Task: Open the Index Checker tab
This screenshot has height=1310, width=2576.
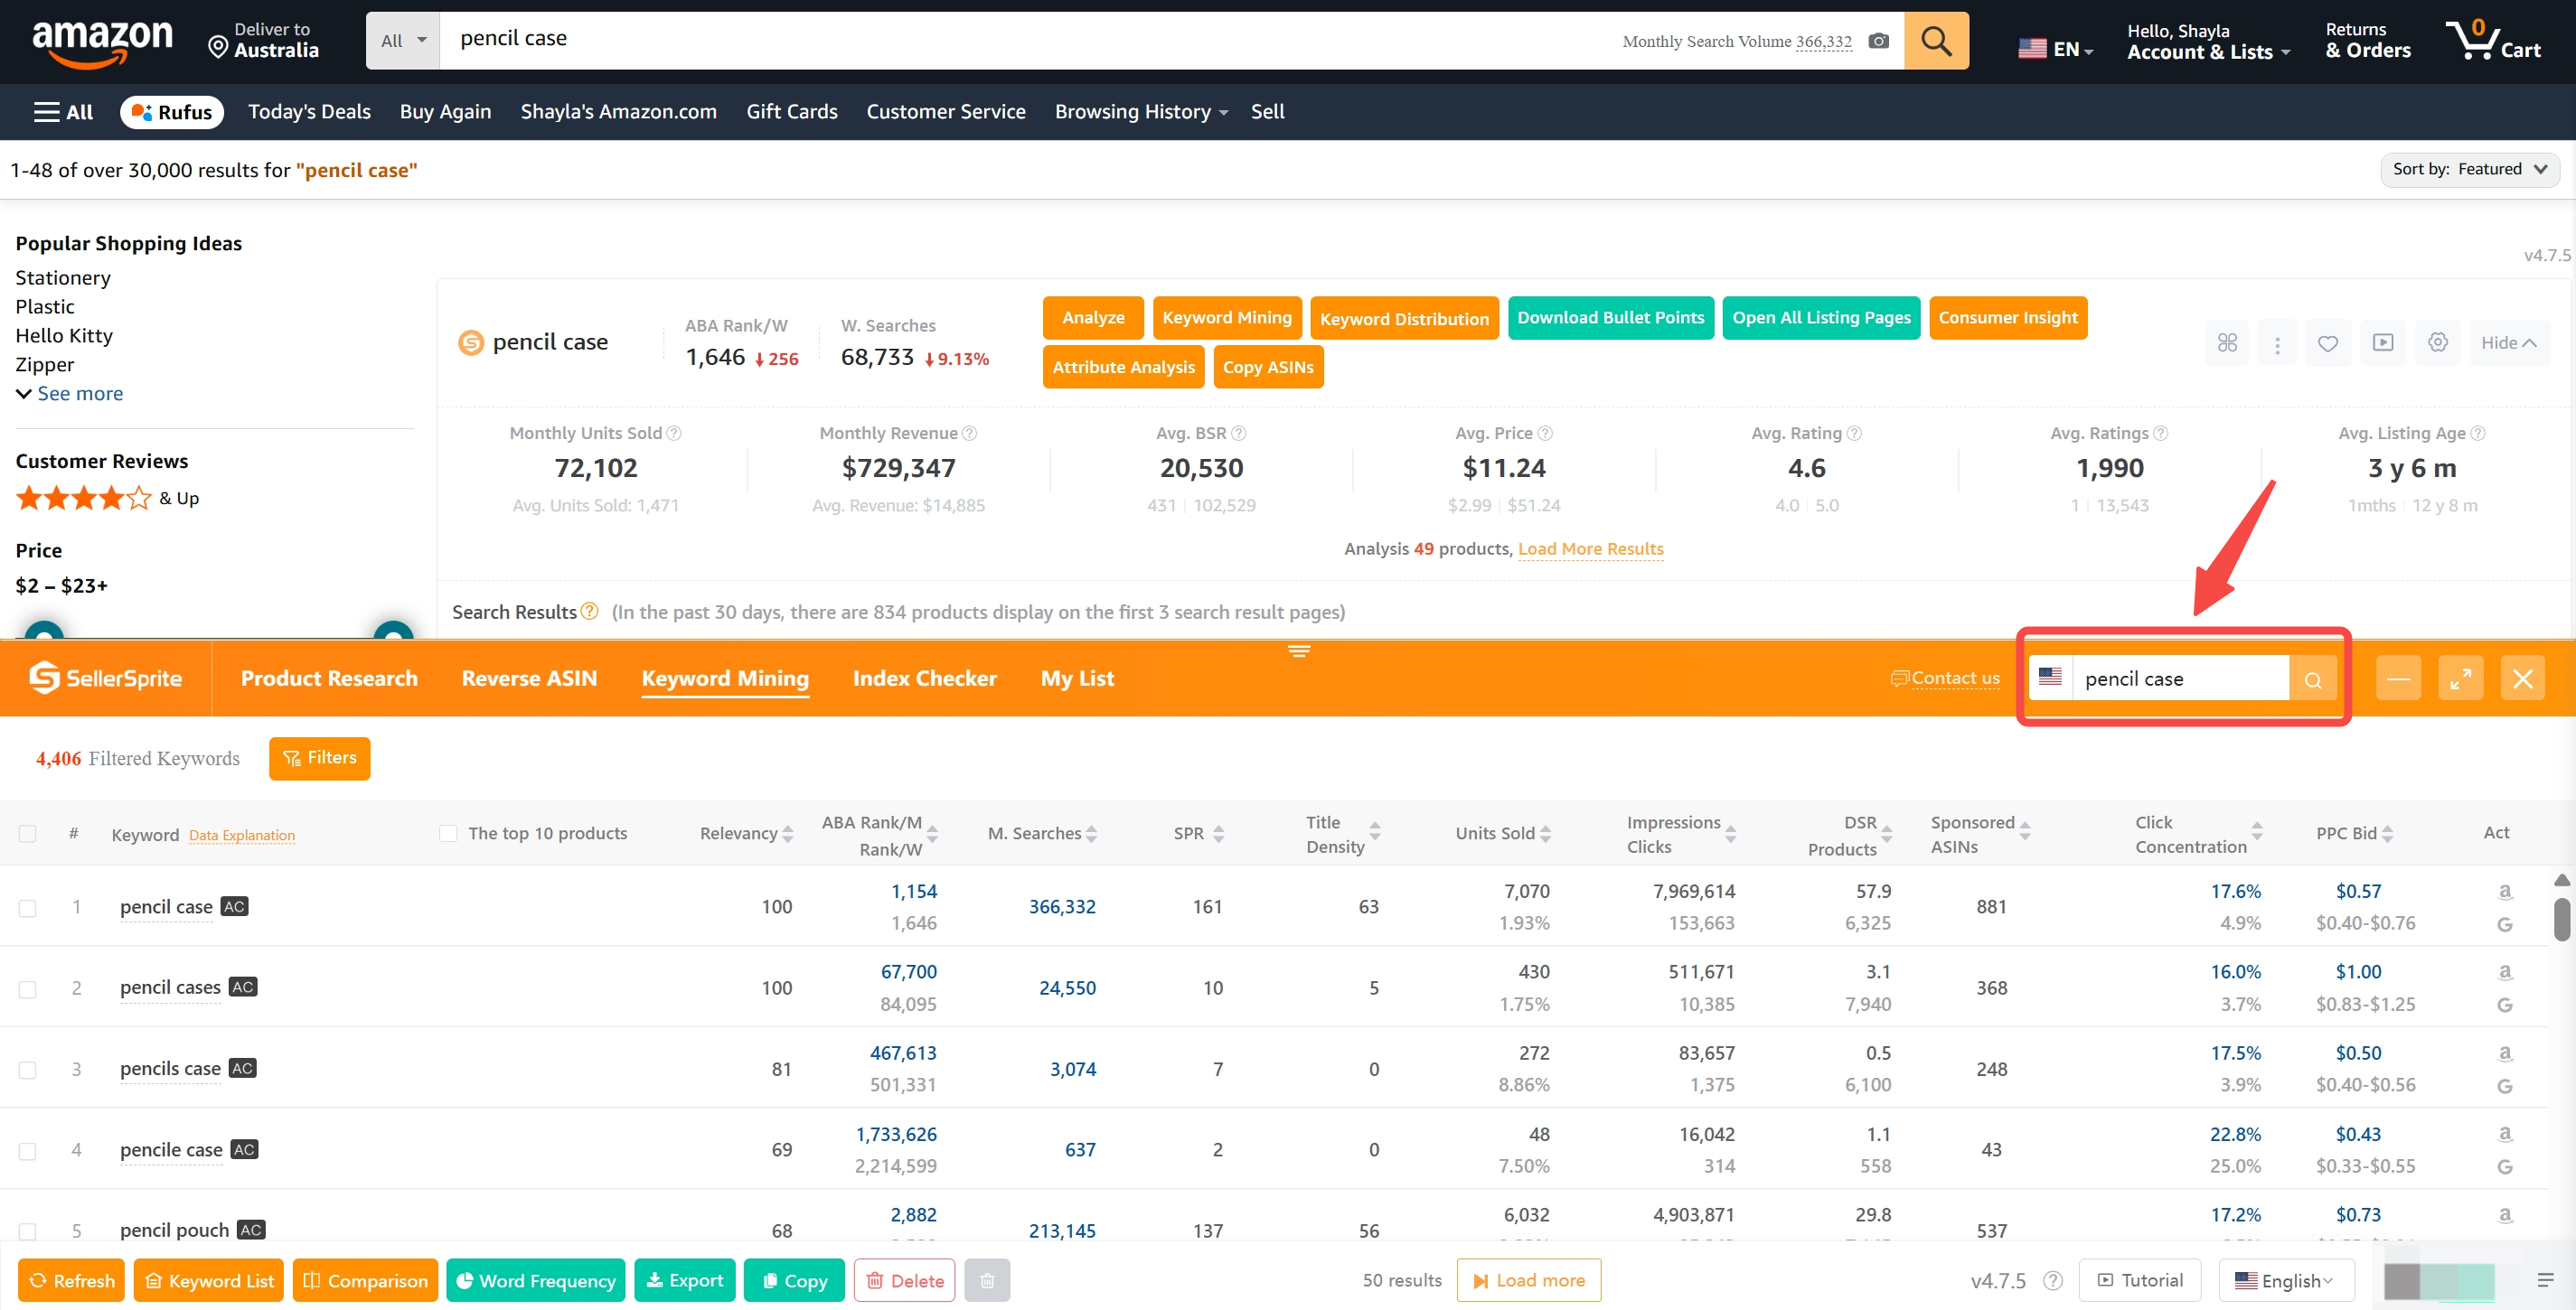Action: tap(924, 678)
